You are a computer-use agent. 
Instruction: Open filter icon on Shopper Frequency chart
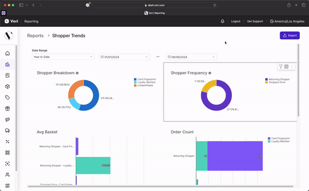[281, 67]
